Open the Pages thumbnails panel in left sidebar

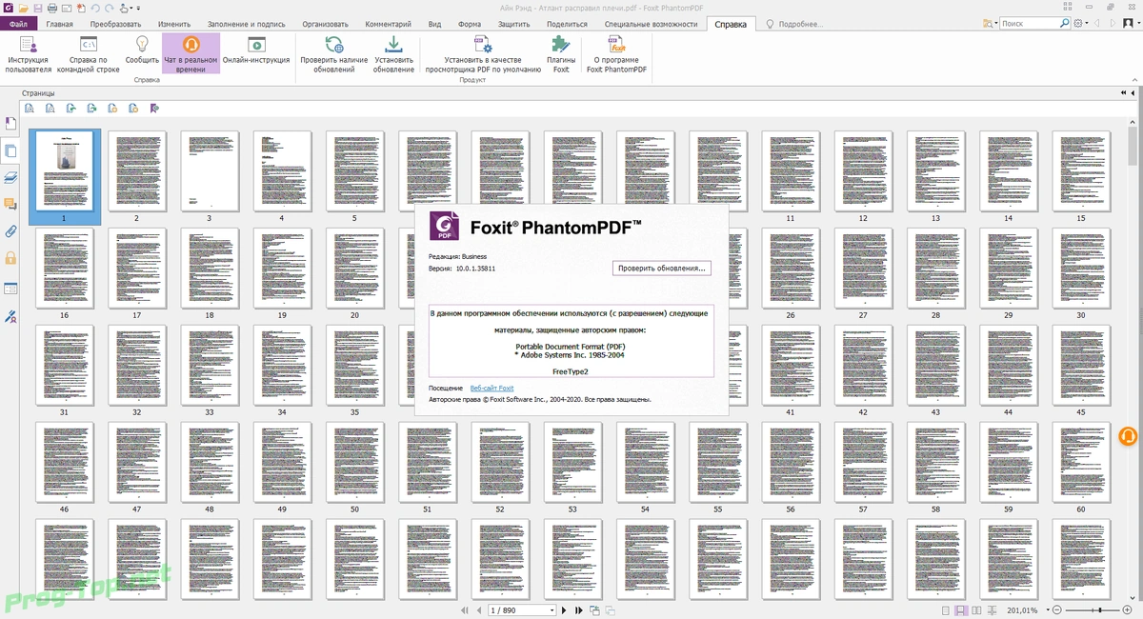10,150
